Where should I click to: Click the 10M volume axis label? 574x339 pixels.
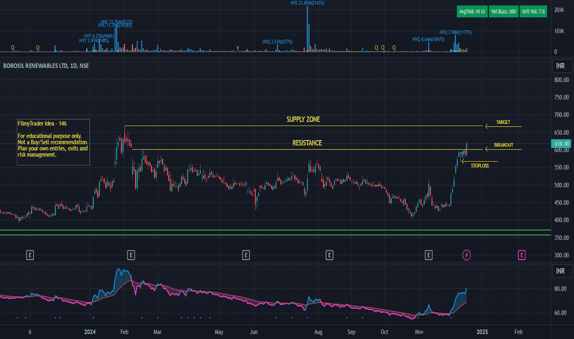point(559,31)
